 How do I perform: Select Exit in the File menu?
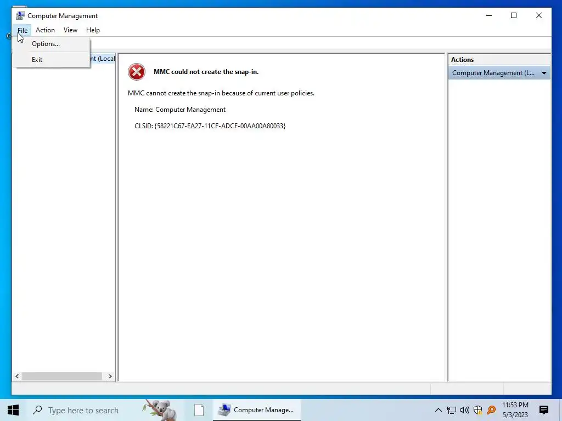tap(52, 59)
